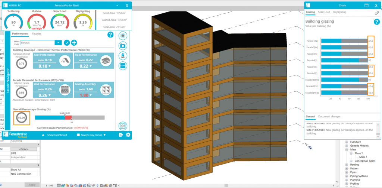
Task: Click the <None> button in Properties palette
Action: tap(24, 149)
